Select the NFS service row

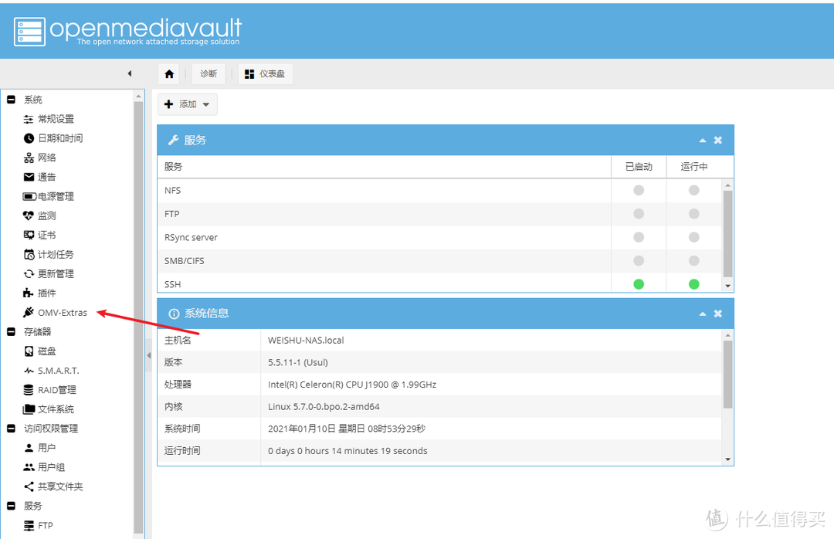439,191
